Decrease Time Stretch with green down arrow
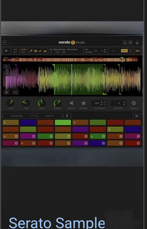 (101, 104)
